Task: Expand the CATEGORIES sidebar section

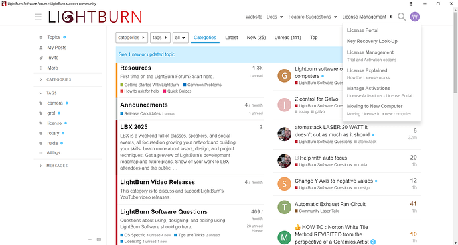Action: 55,79
